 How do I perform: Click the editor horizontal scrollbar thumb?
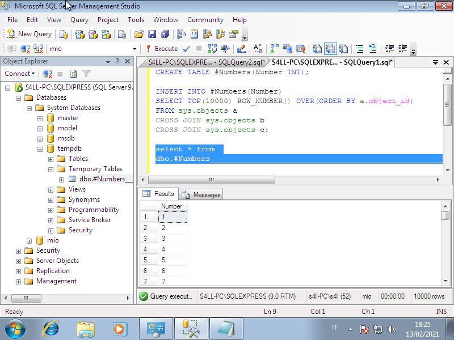211,180
